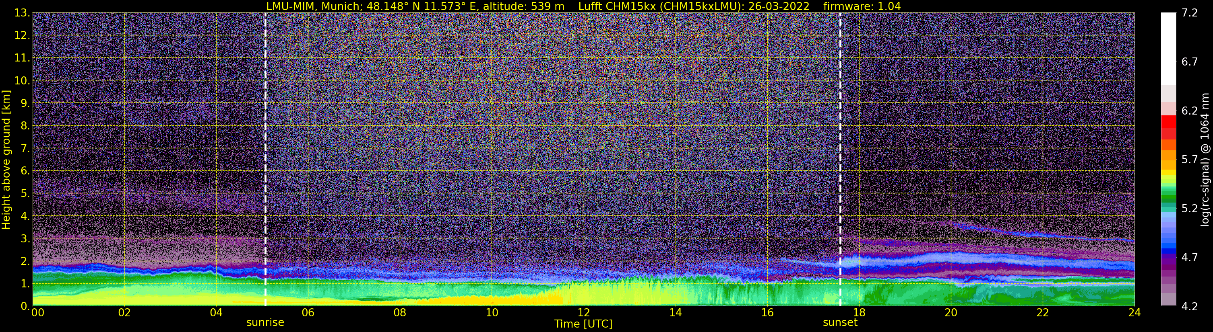Pick the white band of the colorbar
1213x332 pixels.
[1168, 49]
